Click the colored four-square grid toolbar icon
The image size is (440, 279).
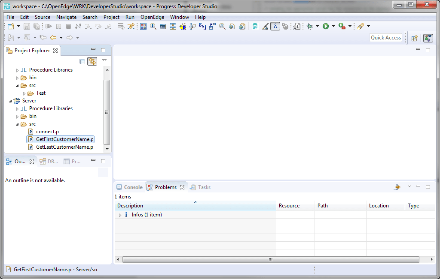(x=143, y=26)
